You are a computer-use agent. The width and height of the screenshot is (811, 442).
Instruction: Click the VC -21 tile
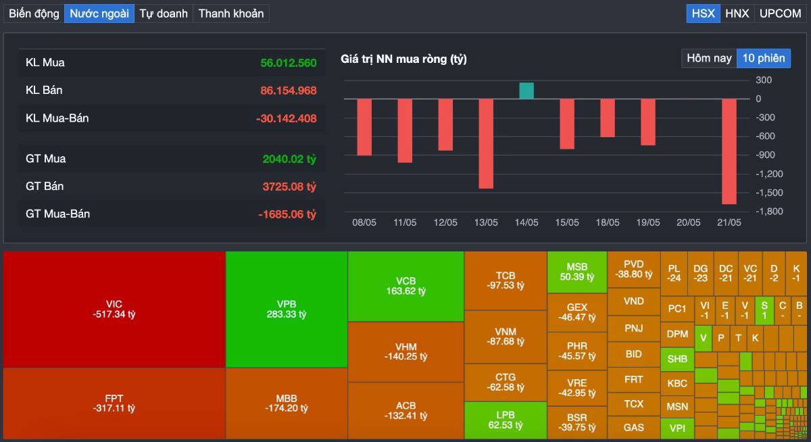750,273
